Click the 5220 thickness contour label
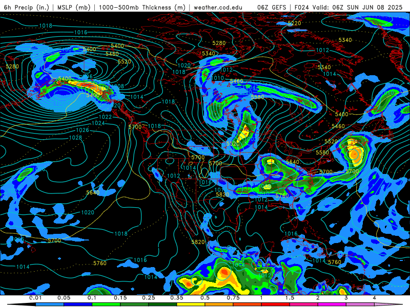 click(294, 23)
